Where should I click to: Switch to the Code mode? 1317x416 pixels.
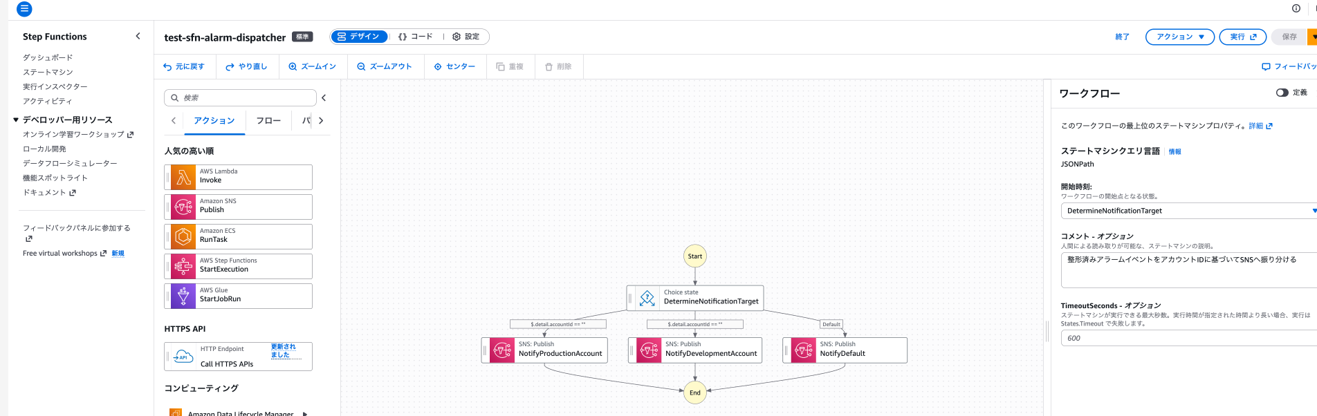pyautogui.click(x=416, y=37)
